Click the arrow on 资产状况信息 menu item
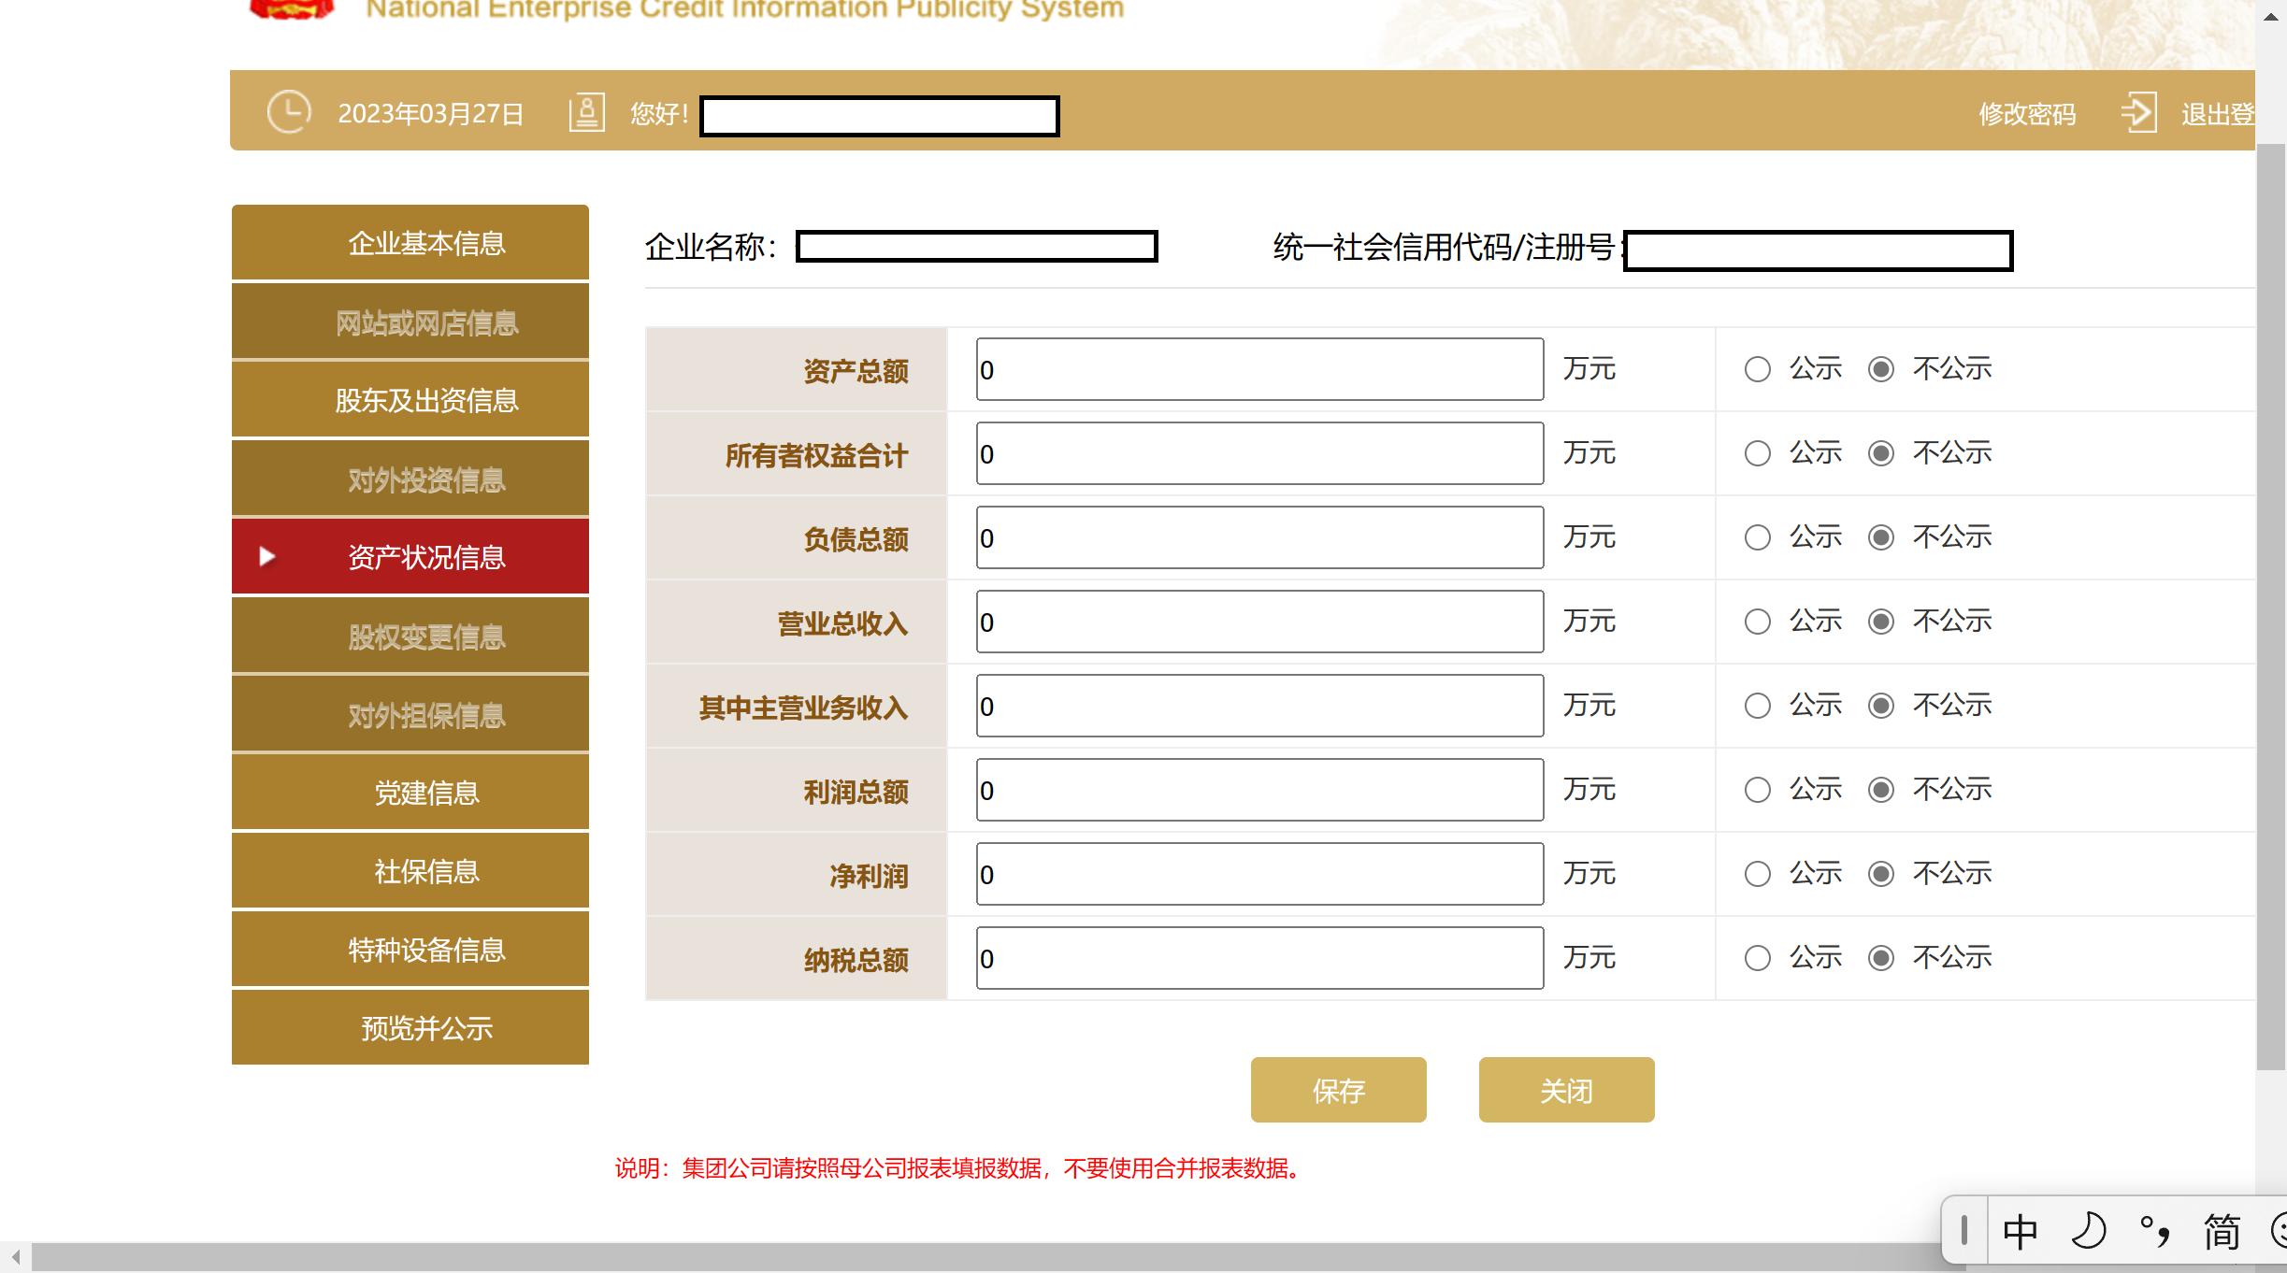Image resolution: width=2287 pixels, height=1273 pixels. tap(267, 557)
